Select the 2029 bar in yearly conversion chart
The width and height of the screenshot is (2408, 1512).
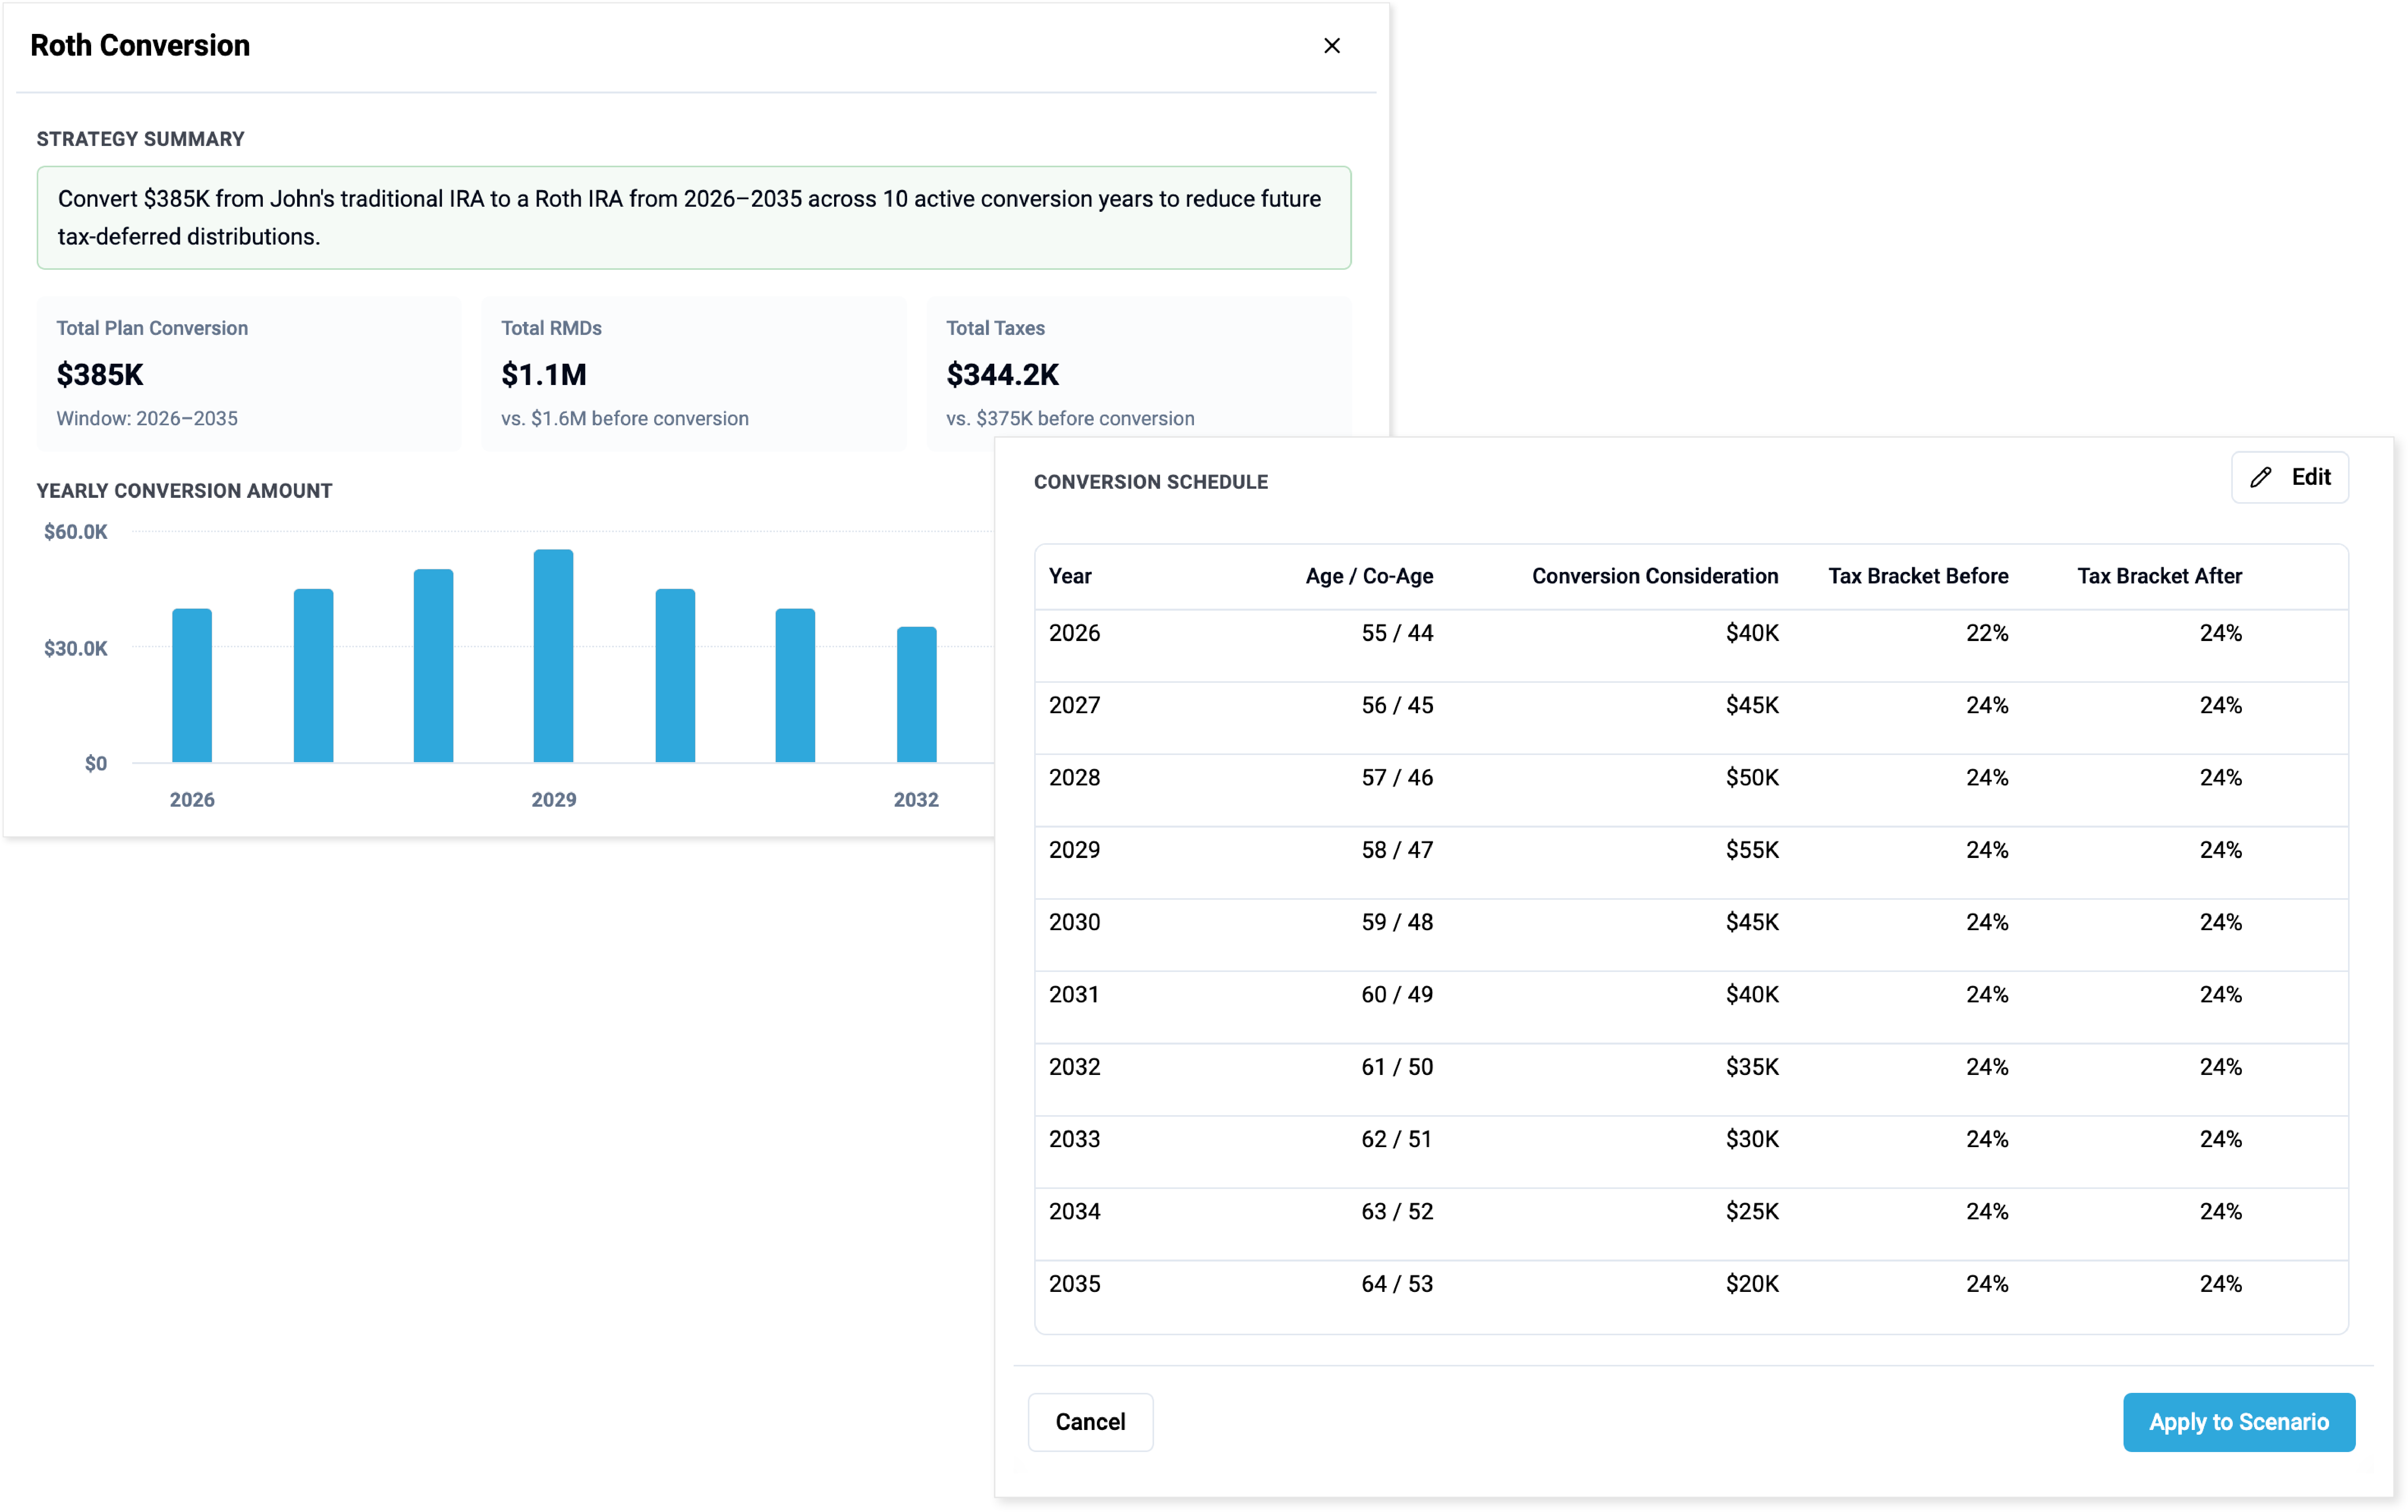(x=554, y=656)
